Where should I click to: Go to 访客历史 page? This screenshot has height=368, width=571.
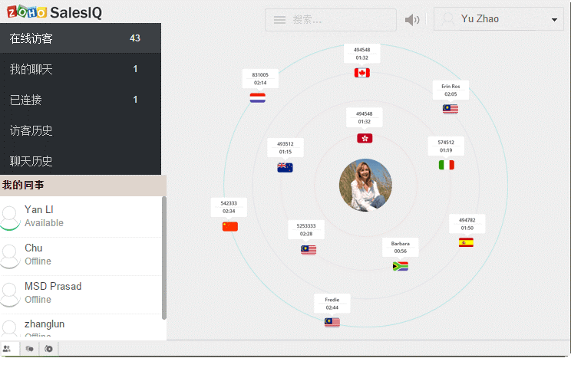click(81, 130)
